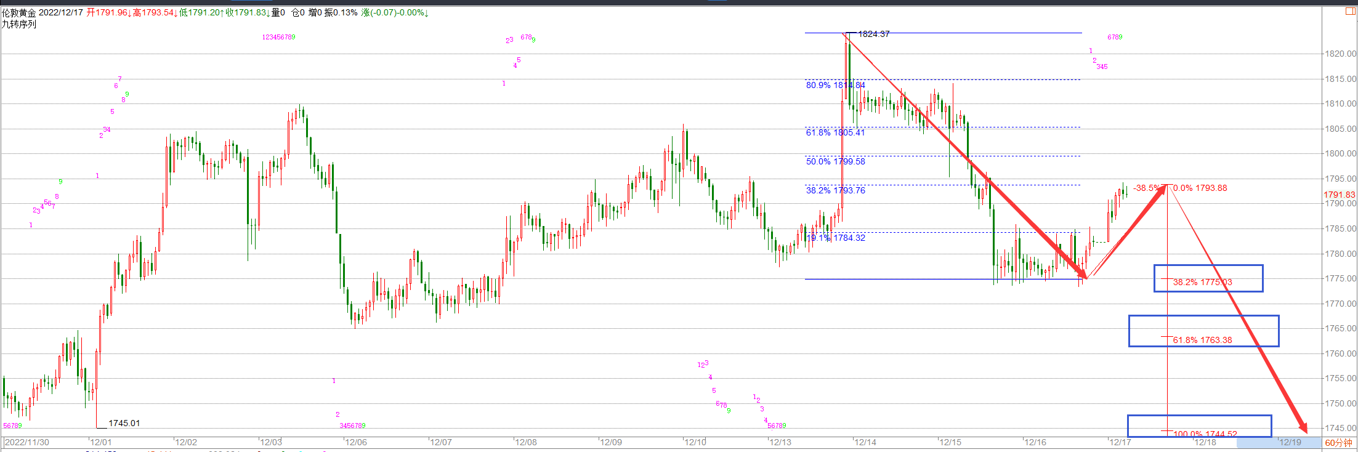Click the 12/10 date on time axis
The width and height of the screenshot is (1358, 452).
tap(696, 442)
